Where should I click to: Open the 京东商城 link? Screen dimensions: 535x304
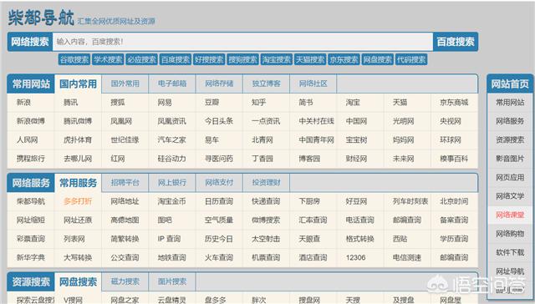coord(454,102)
